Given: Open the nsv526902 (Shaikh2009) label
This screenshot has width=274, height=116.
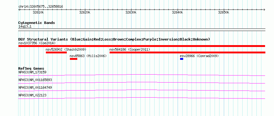Looking at the screenshot, I should 66,49.
